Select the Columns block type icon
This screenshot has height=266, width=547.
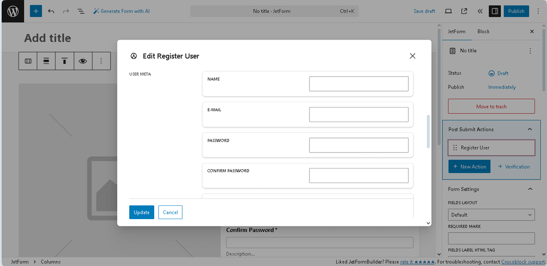[x=28, y=61]
